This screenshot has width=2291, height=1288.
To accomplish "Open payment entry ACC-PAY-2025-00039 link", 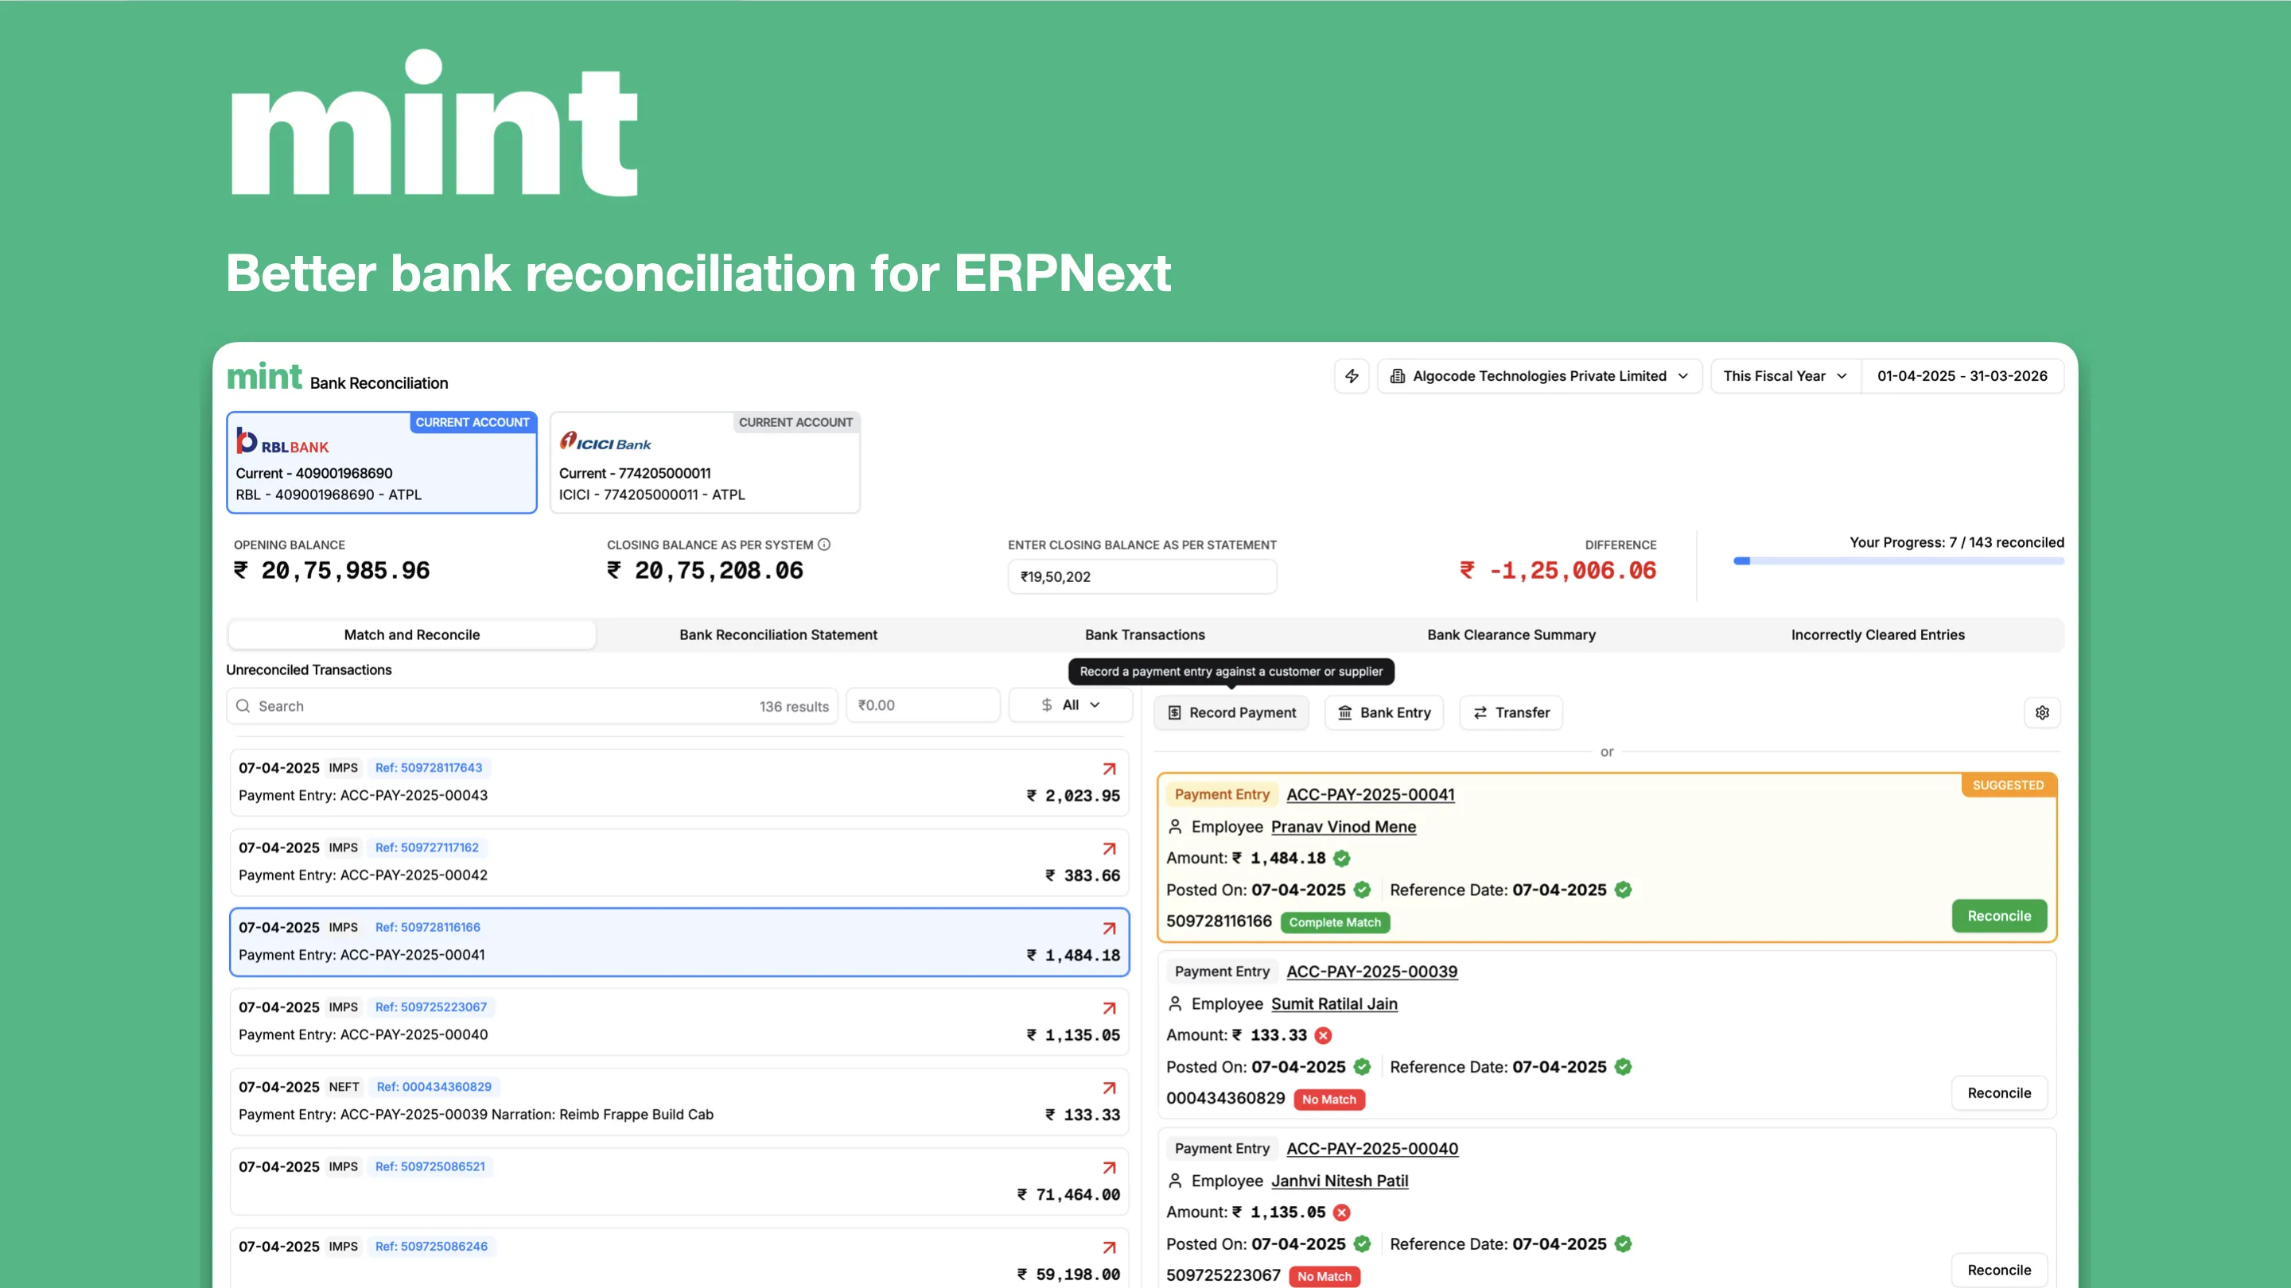I will pyautogui.click(x=1371, y=972).
